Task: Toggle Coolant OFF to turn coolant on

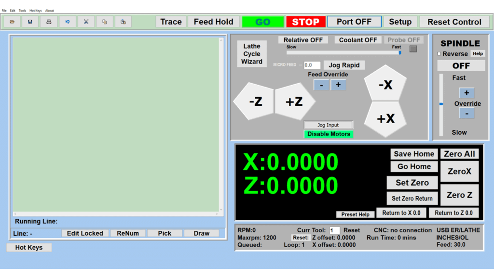Action: tap(358, 40)
